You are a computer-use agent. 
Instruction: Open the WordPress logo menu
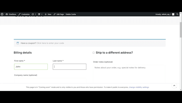(2, 14)
